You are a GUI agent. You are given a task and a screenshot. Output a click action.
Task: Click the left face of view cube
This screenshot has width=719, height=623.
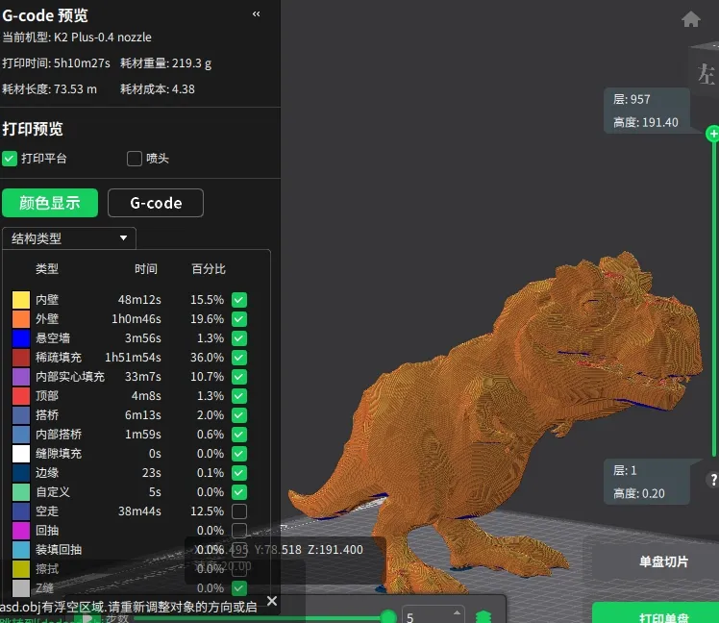click(706, 73)
